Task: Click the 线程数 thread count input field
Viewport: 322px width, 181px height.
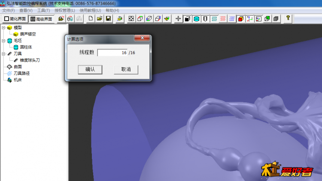Action: tap(112, 53)
